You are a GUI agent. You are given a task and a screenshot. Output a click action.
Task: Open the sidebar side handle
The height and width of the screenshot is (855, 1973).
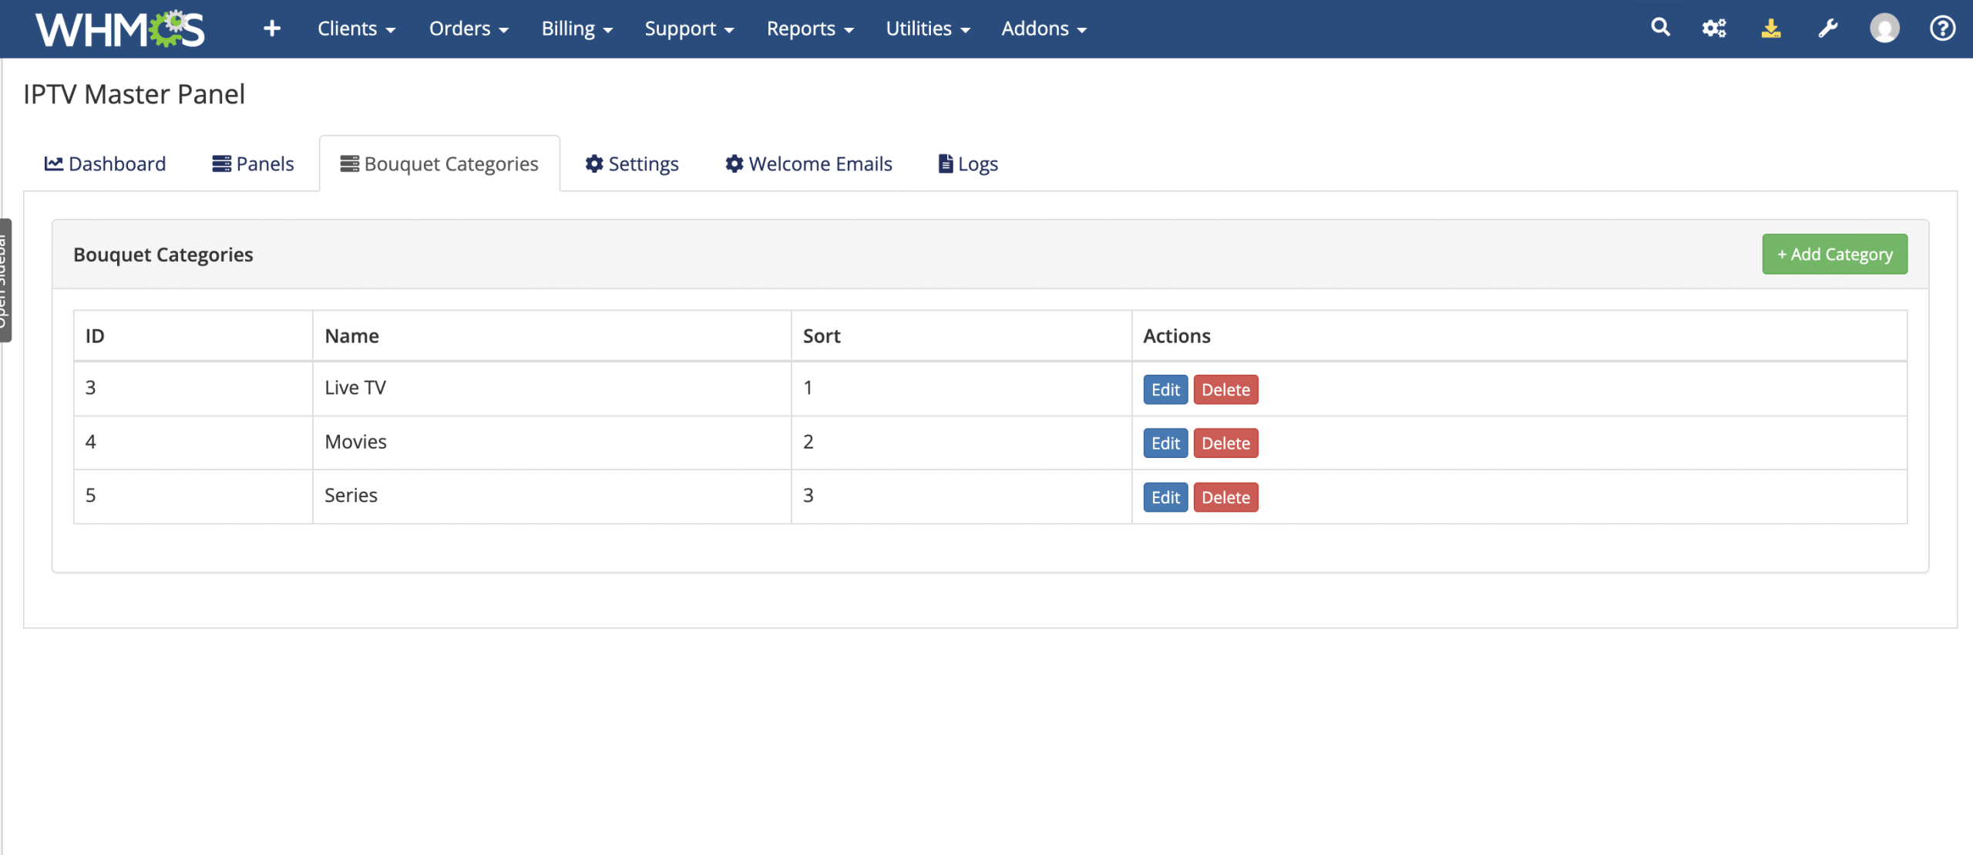[5, 280]
